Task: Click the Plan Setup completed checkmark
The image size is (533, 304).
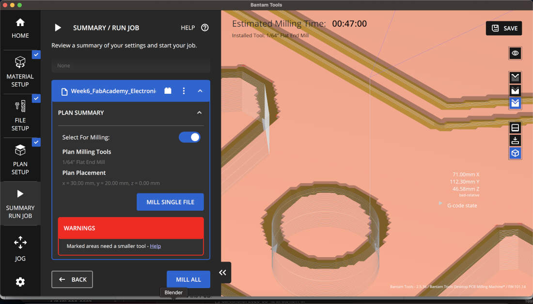Action: click(x=36, y=142)
